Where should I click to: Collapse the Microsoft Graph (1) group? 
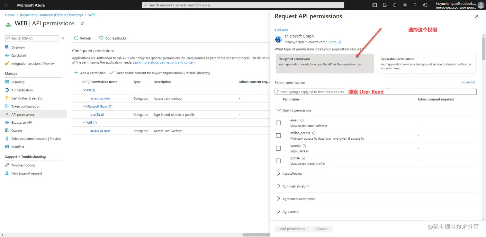[85, 106]
